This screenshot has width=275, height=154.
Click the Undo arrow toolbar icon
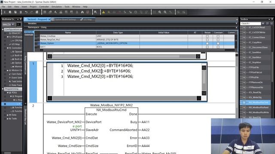click(x=26, y=12)
